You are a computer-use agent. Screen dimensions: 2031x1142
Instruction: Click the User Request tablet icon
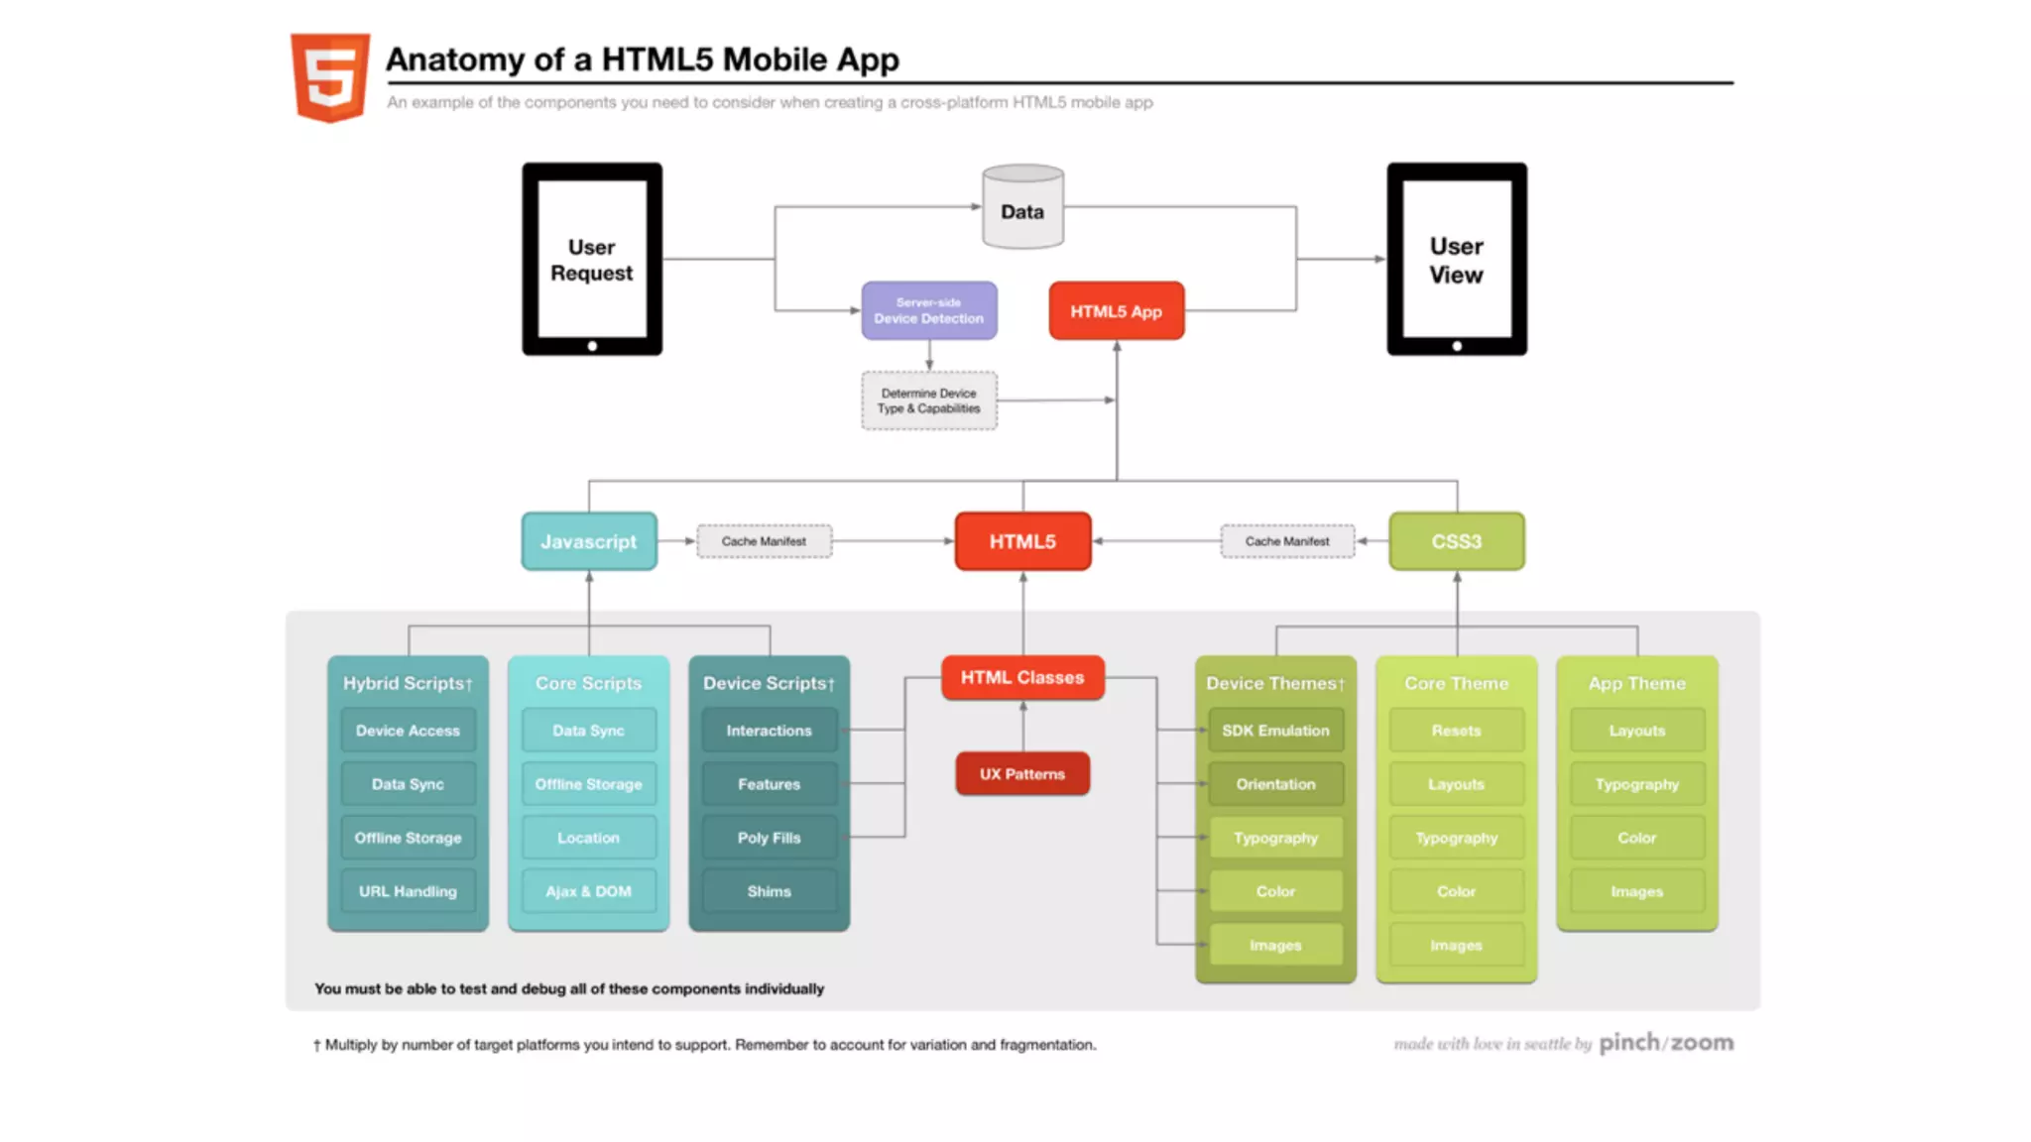coord(592,260)
